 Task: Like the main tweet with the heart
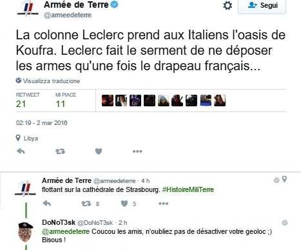click(99, 151)
